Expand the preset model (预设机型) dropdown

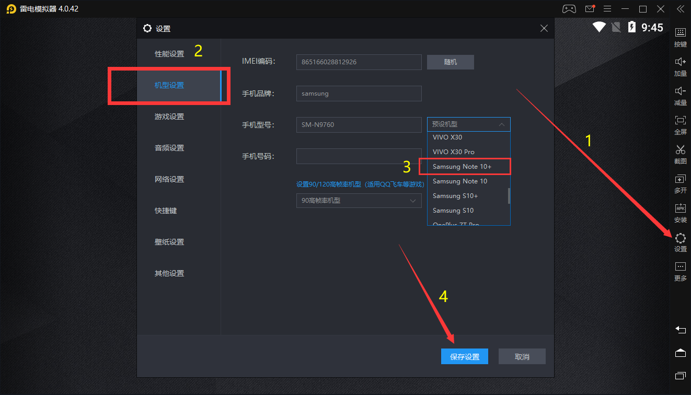click(468, 124)
